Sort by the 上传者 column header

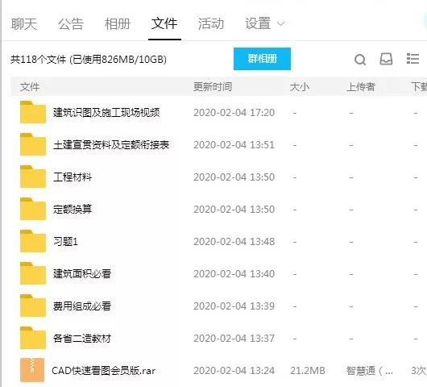click(361, 87)
